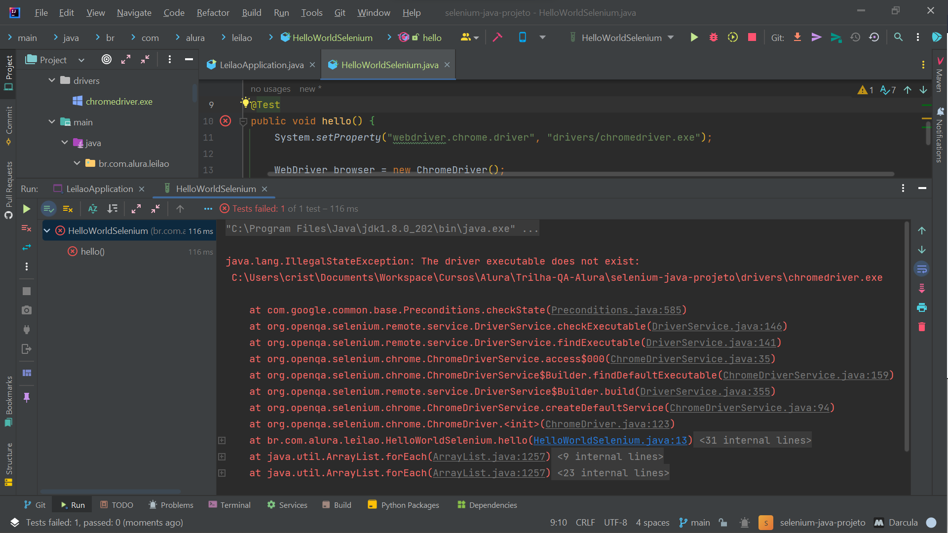Click the Git rollback icon
The image size is (948, 533).
tap(874, 38)
